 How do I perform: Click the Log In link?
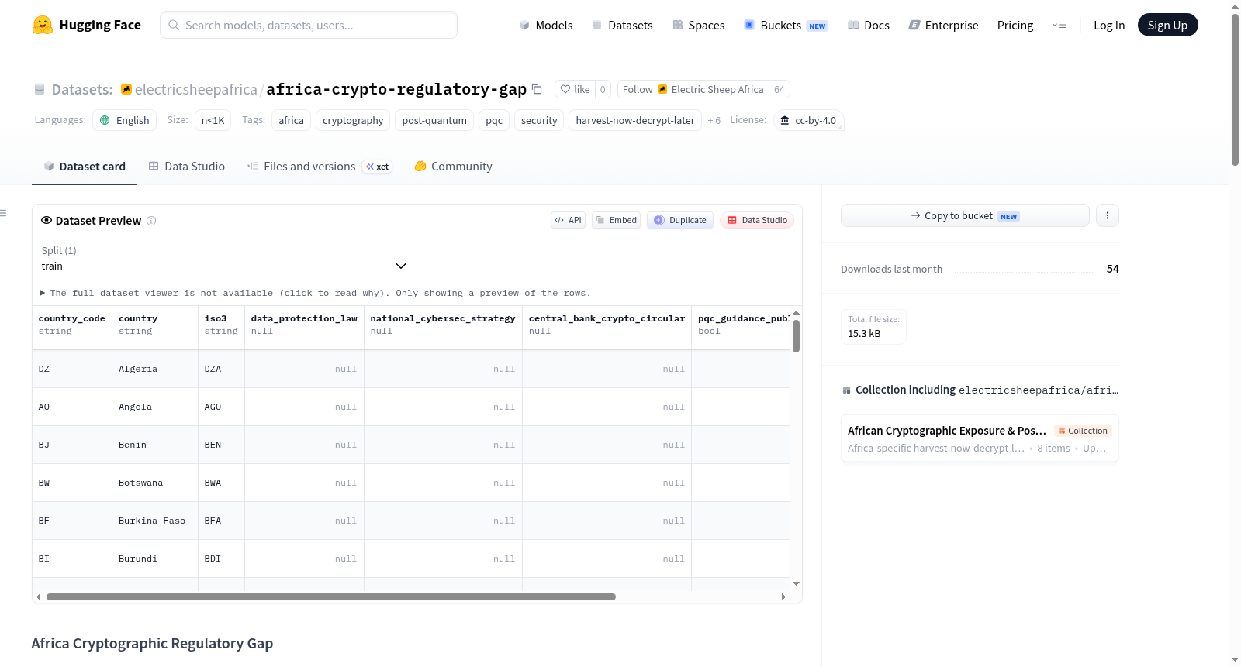point(1109,25)
